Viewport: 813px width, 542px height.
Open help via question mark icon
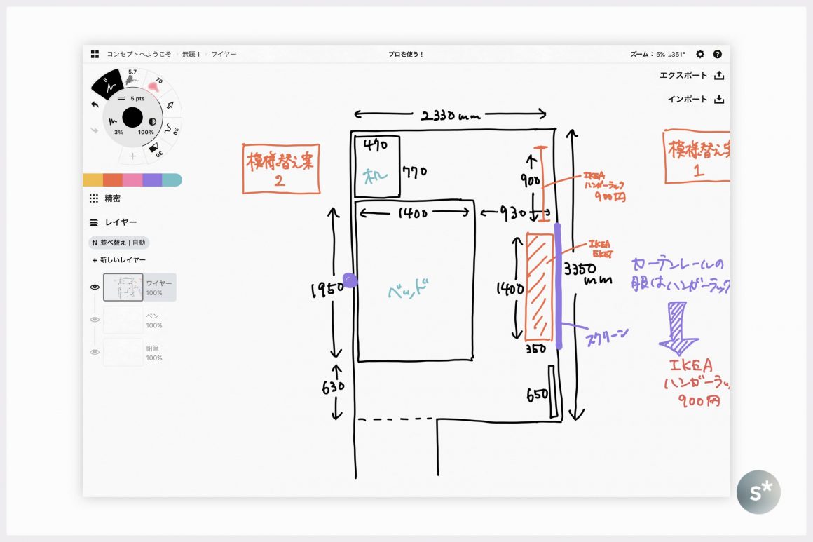click(x=717, y=54)
